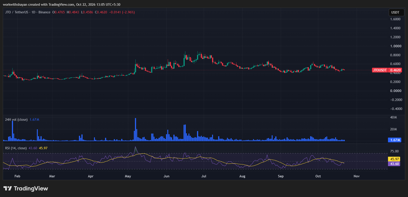Click the red JTOUSDT price line label

(380, 70)
